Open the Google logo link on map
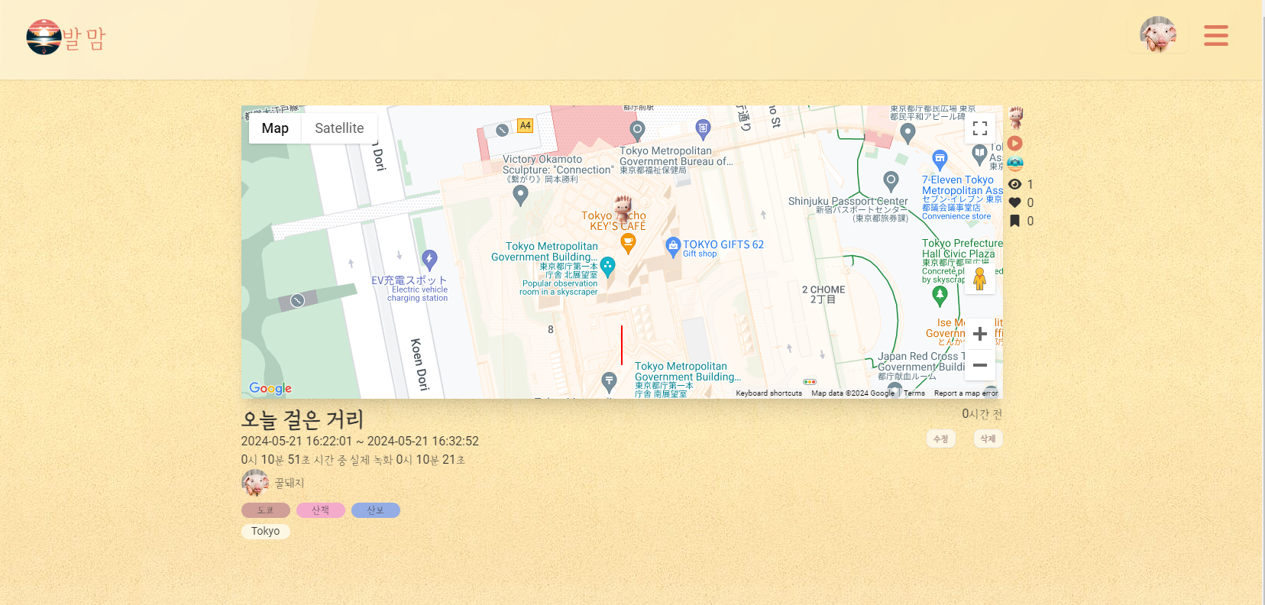The image size is (1265, 605). point(270,388)
